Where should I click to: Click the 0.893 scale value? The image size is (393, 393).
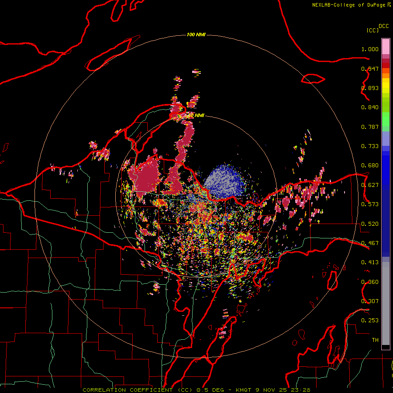[x=370, y=88]
